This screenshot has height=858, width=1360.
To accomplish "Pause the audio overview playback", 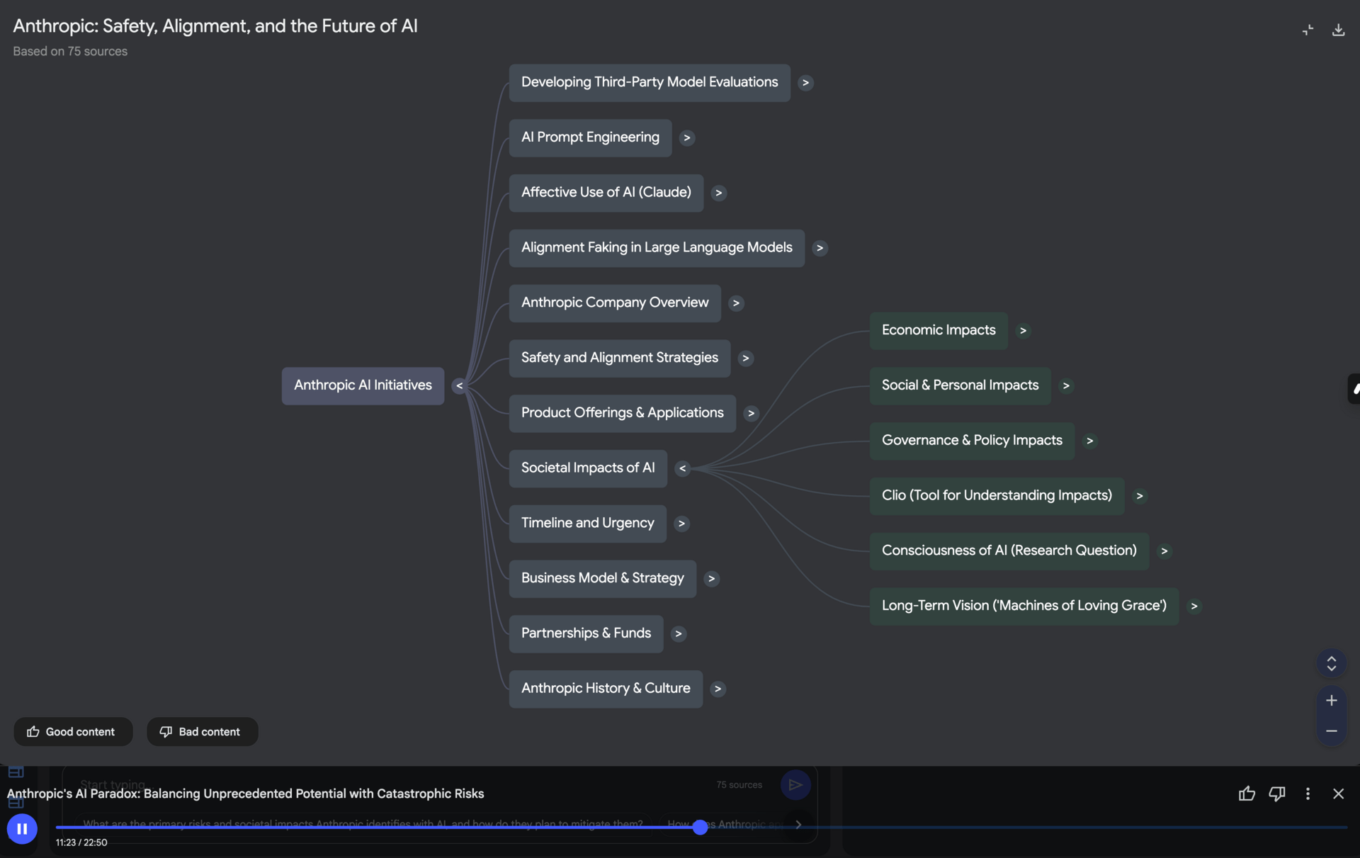I will pyautogui.click(x=22, y=828).
